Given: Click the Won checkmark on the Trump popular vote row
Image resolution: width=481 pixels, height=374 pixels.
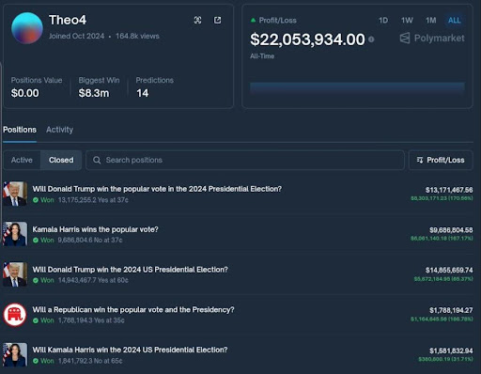Looking at the screenshot, I should click(x=36, y=200).
